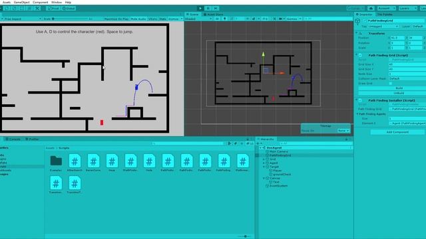This screenshot has height=239, width=426.
Task: Click the Scene tools crossed wrench icon
Action: [275, 19]
